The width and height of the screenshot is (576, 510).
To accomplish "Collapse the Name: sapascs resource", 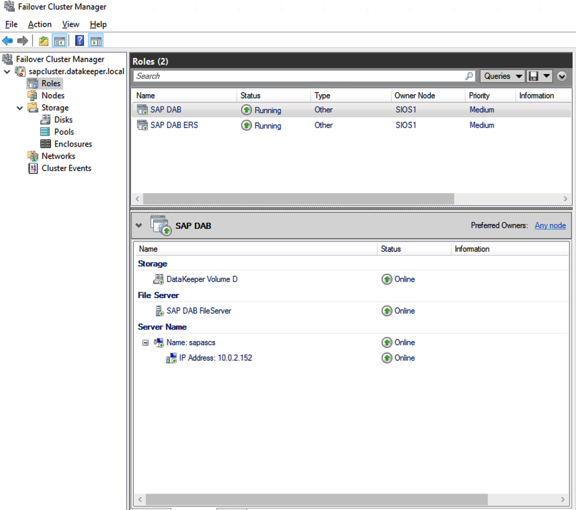I will 145,342.
